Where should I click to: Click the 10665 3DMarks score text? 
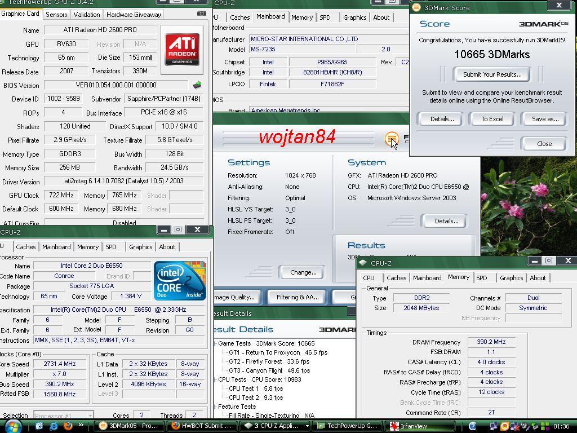[x=492, y=55]
